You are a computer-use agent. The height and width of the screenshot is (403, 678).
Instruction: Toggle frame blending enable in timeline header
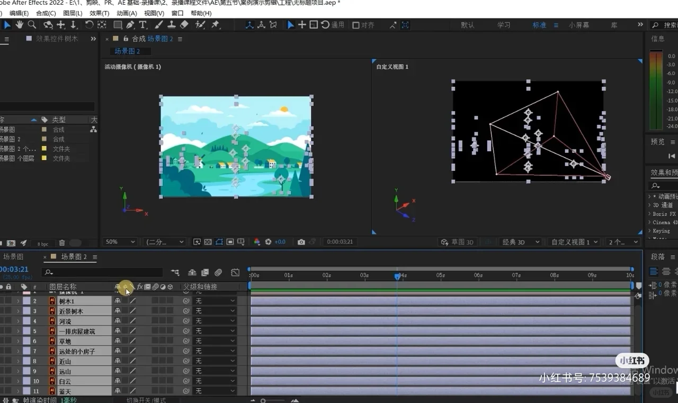pos(205,272)
